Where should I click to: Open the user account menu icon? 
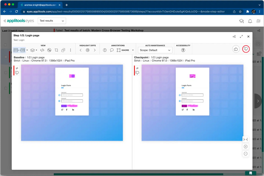258,21
